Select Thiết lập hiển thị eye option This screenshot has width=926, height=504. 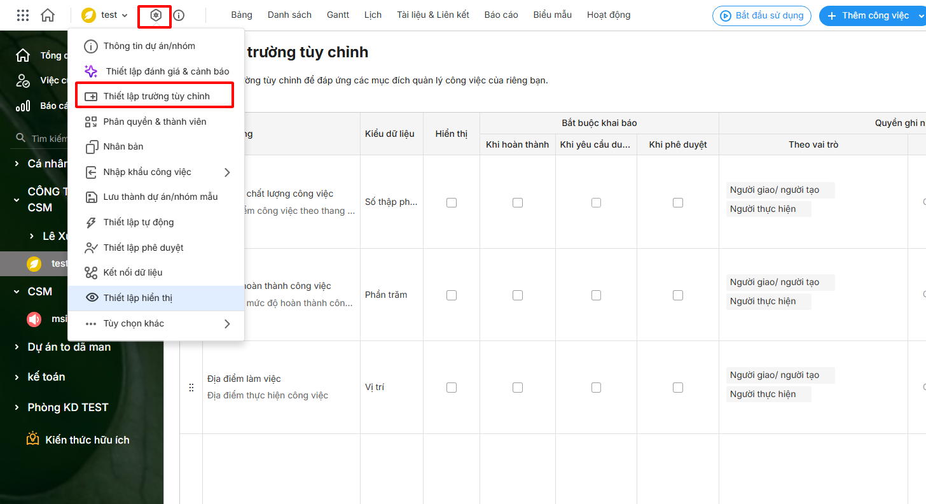click(x=137, y=298)
